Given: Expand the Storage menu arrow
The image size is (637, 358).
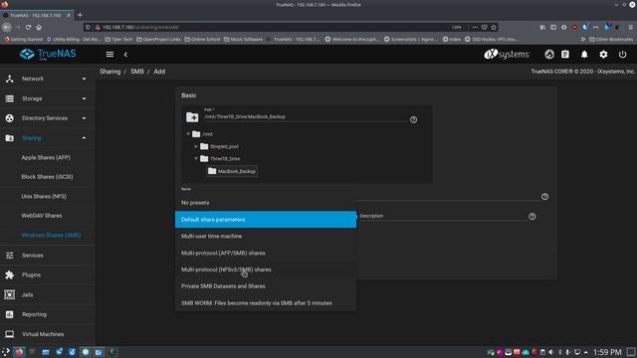Looking at the screenshot, I should click(84, 98).
